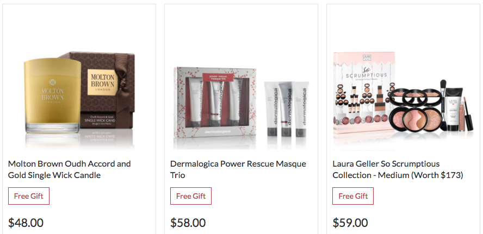Screen dimensions: 483x234
Task: Click the boxed Dermalogica masque trio packaging
Action: tap(215, 103)
